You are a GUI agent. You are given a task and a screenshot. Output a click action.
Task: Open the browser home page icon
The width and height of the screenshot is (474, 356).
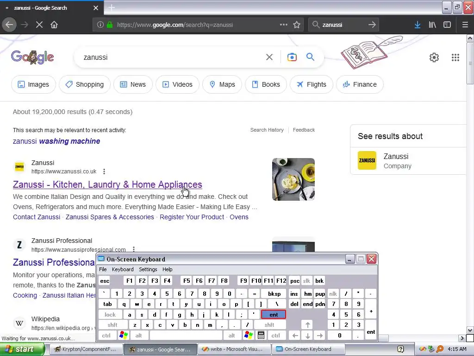[54, 25]
